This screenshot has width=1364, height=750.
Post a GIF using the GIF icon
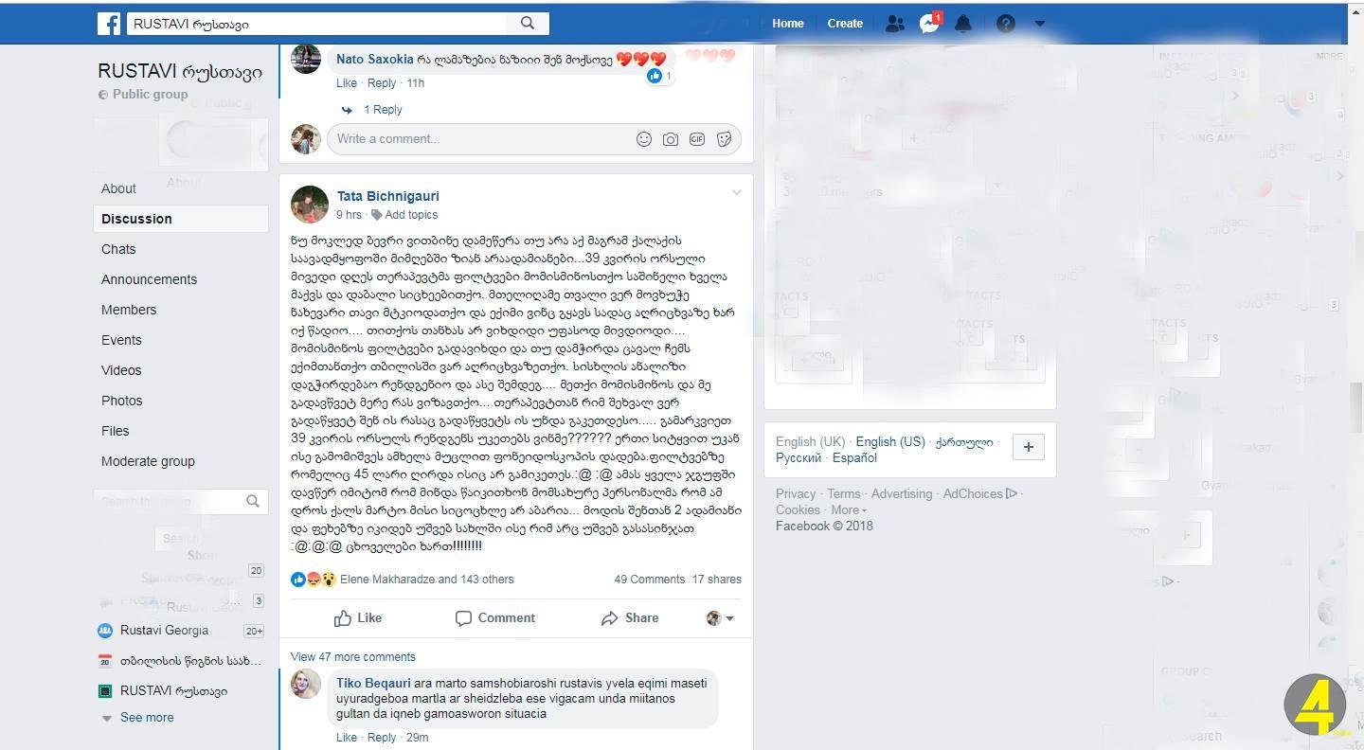point(697,139)
